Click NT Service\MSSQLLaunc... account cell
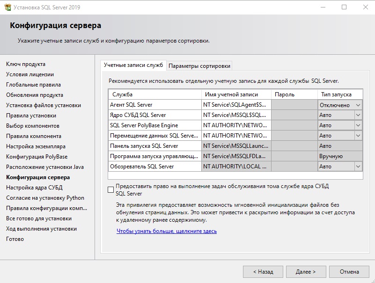375x283 pixels. tap(236, 146)
